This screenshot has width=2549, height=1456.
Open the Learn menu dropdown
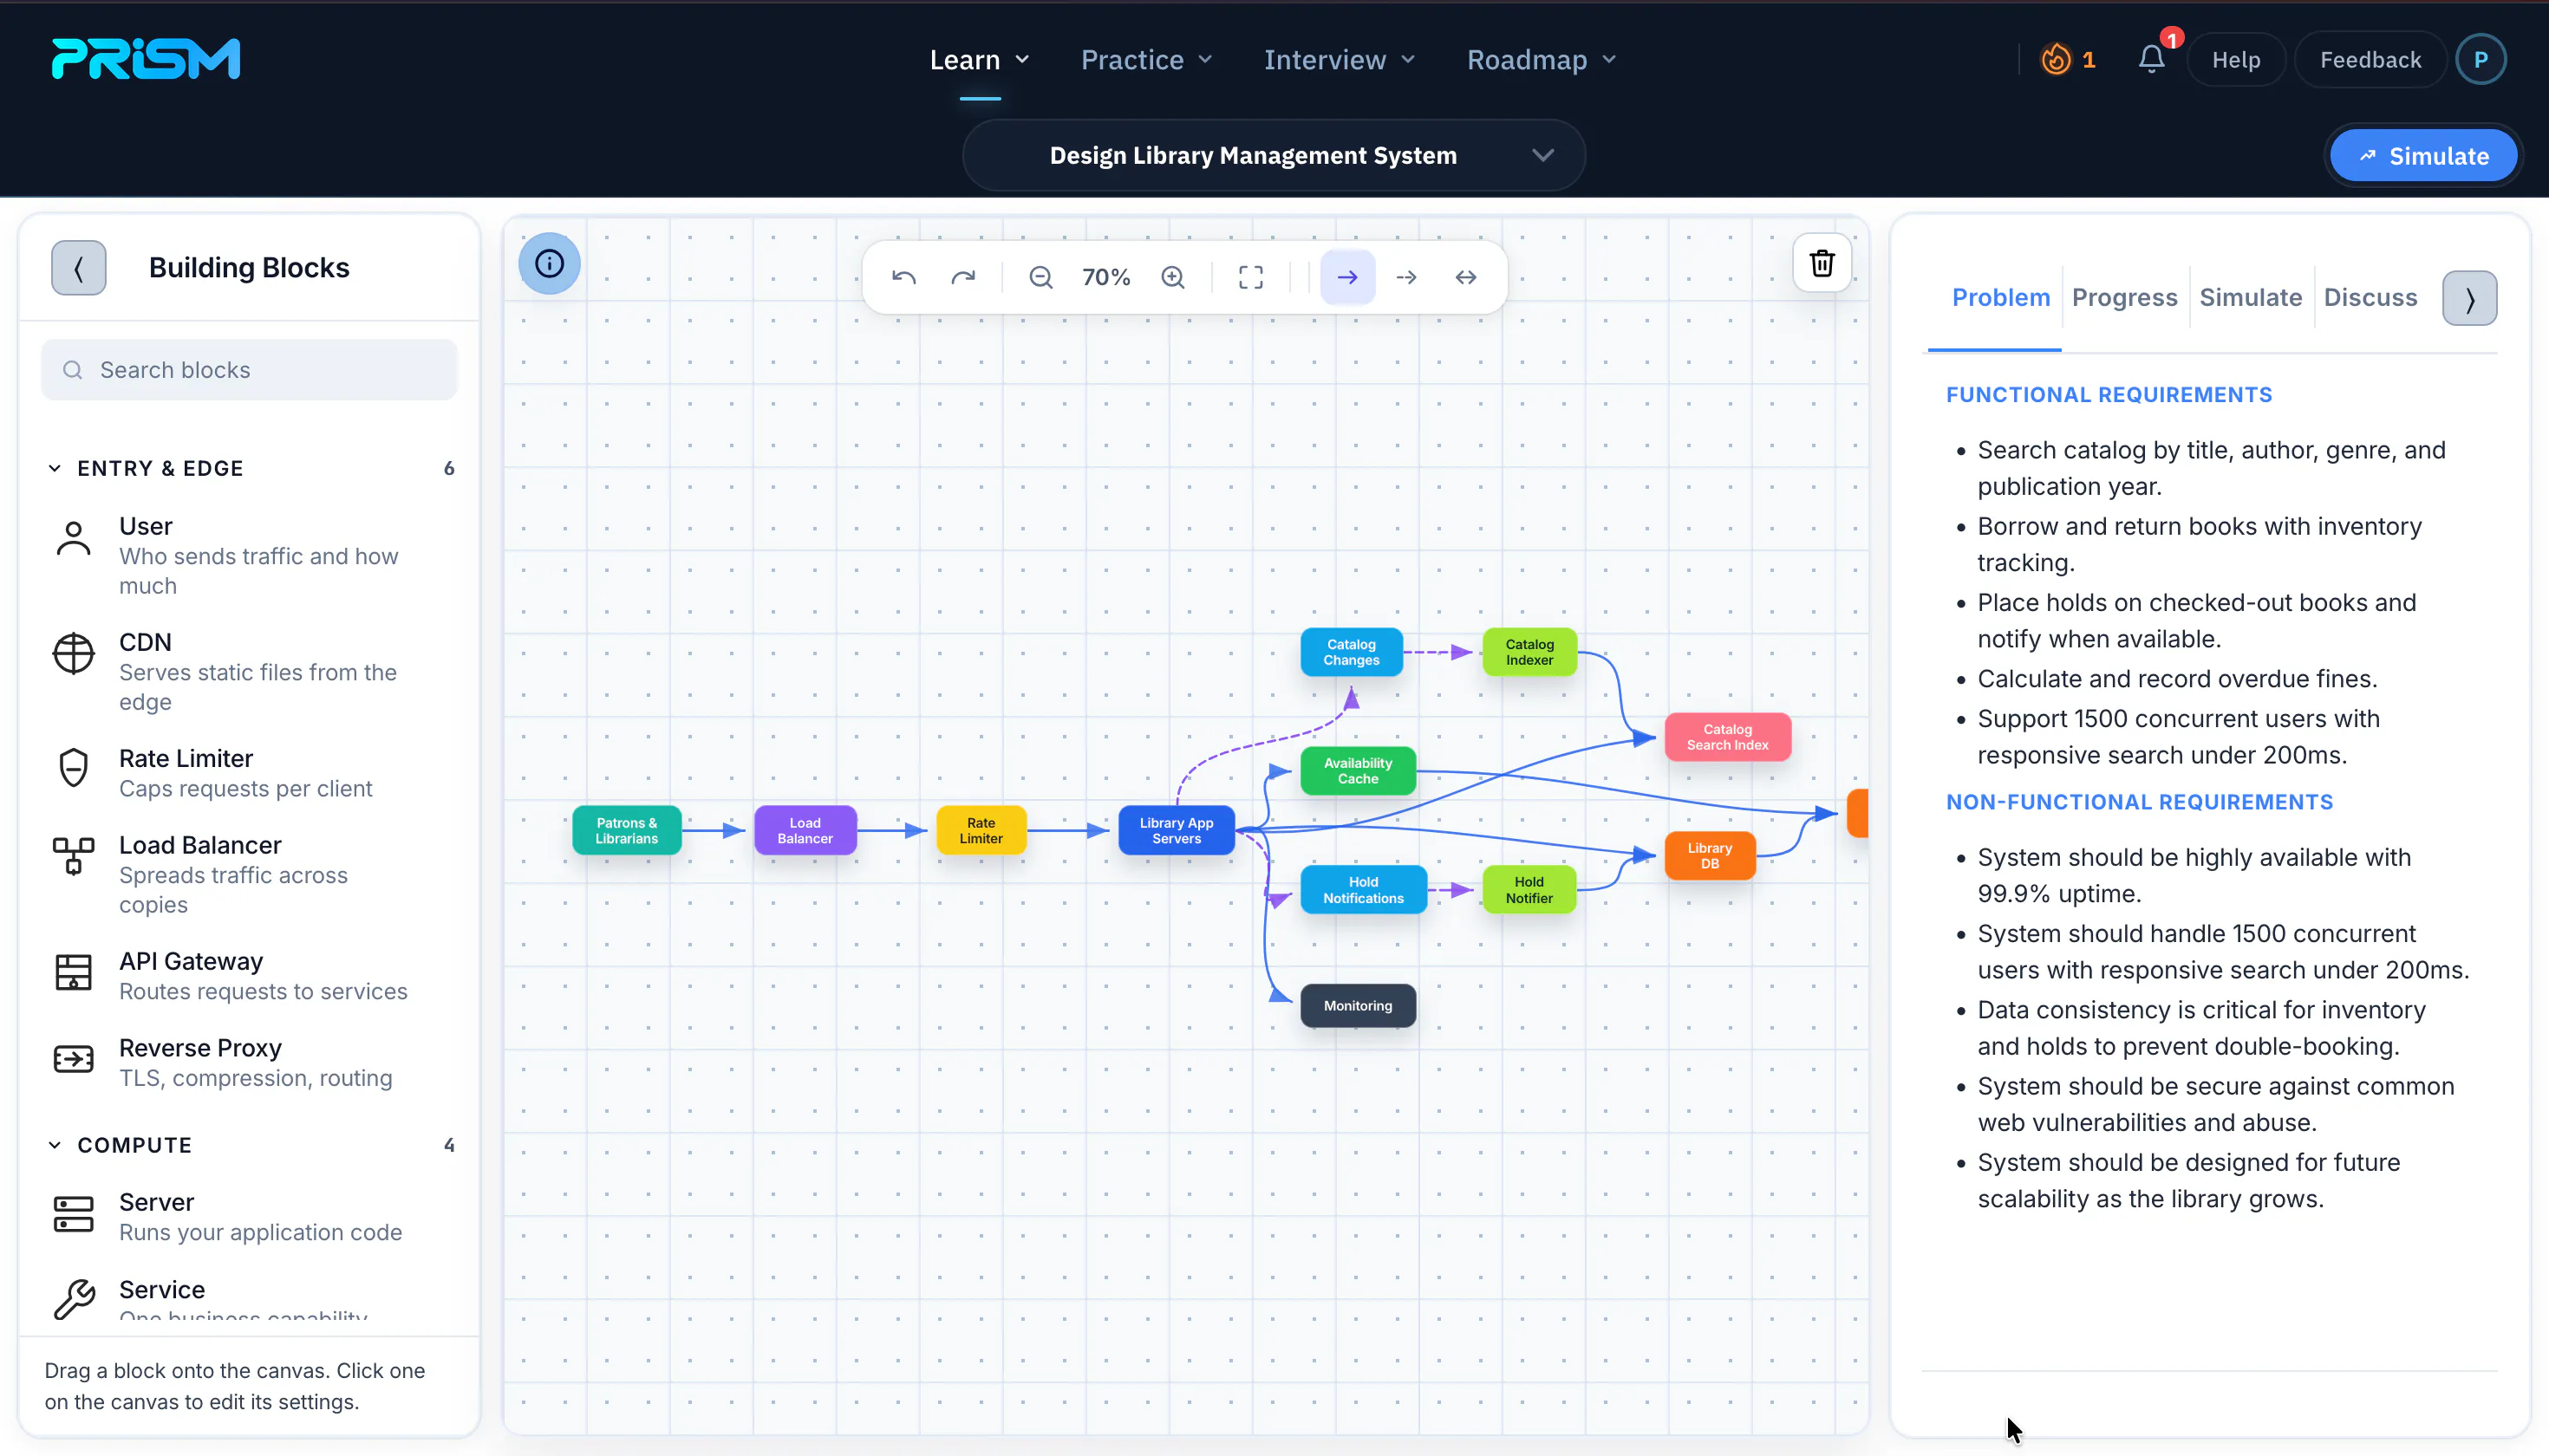980,60
